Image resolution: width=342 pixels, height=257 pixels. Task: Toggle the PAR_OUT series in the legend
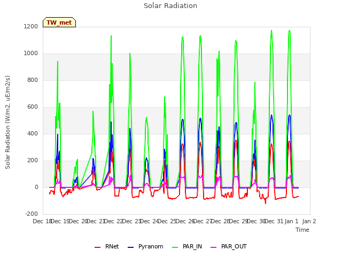coord(229,246)
